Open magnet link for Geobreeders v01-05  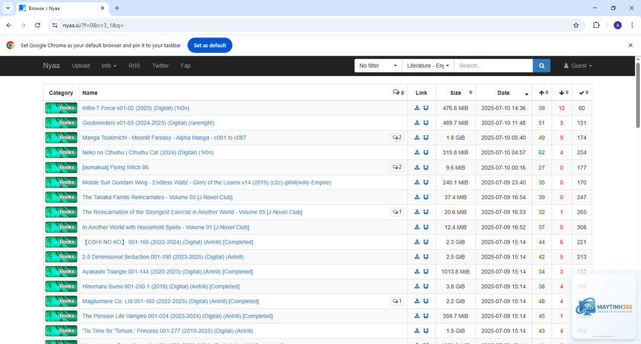[x=426, y=123]
